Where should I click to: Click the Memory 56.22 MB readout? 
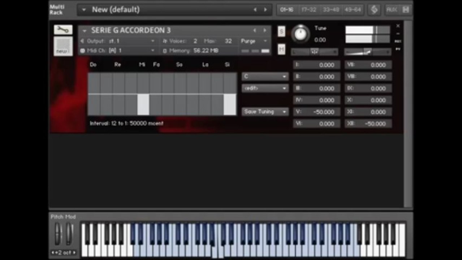(206, 51)
